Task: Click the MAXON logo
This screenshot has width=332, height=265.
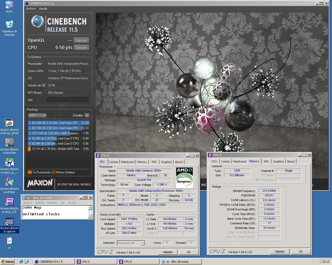Action: coord(40,183)
